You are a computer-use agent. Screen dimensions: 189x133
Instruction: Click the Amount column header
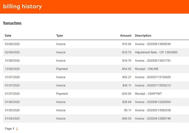[126, 36]
